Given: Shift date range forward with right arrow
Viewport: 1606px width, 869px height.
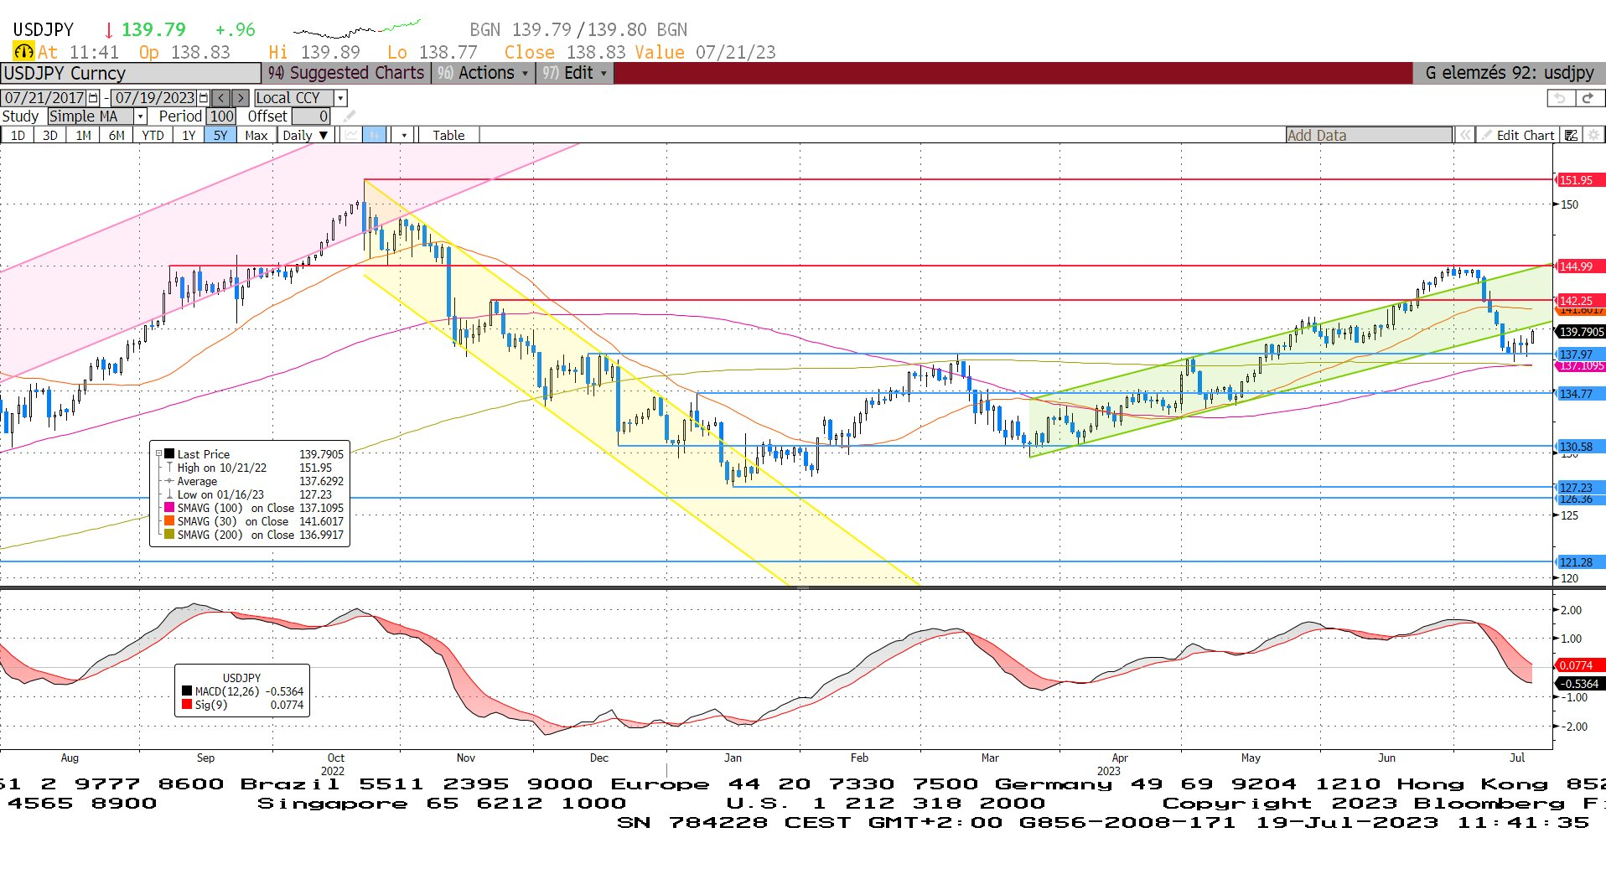Looking at the screenshot, I should 240,98.
